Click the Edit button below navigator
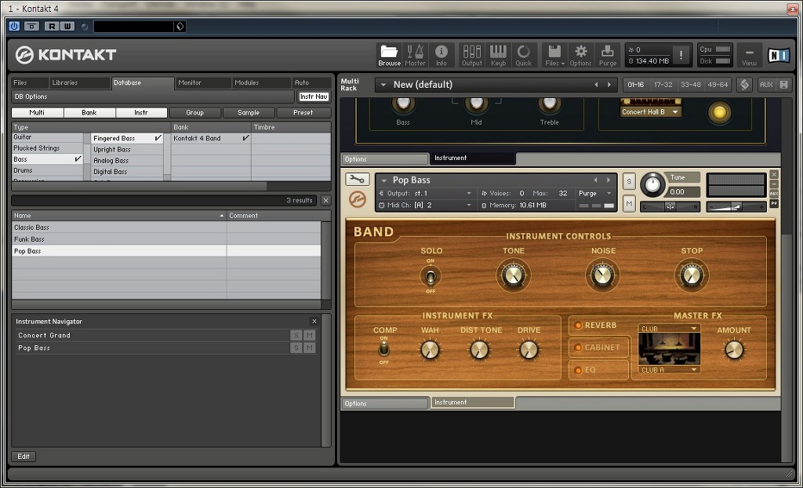The image size is (803, 488). 24,456
